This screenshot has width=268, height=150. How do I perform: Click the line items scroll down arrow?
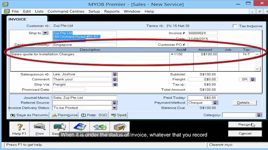click(x=257, y=69)
